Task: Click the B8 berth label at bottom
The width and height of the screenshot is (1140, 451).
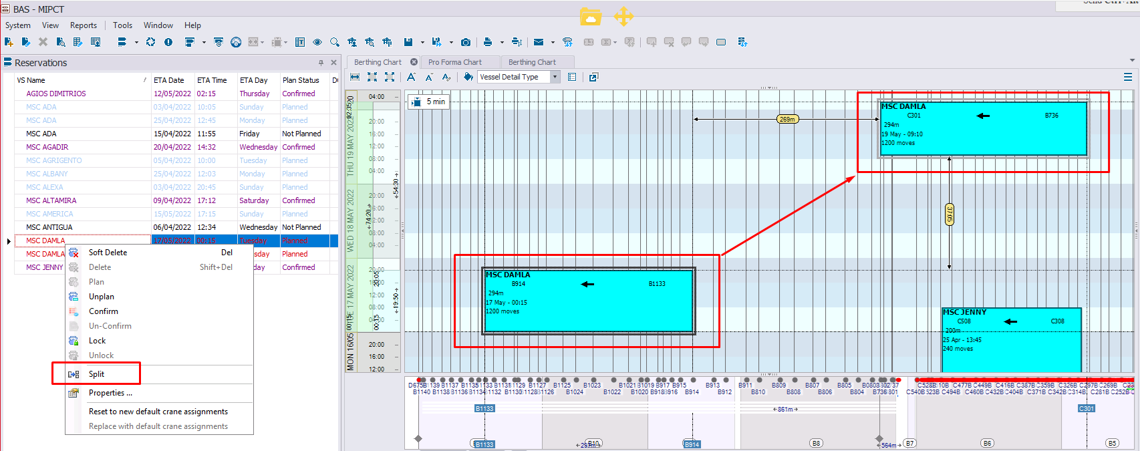Action: click(816, 443)
